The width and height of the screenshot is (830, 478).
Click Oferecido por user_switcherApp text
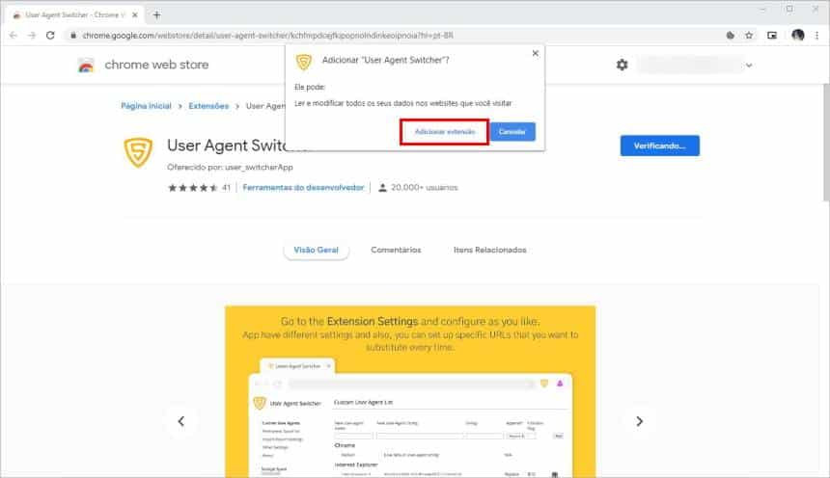(230, 167)
